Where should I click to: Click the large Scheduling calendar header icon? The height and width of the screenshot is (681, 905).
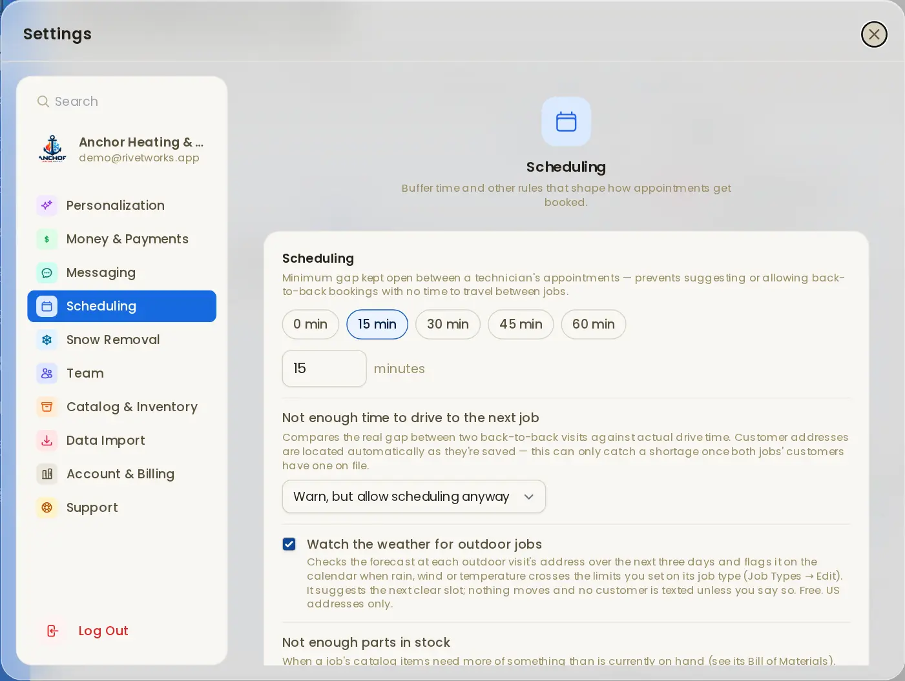pos(566,121)
